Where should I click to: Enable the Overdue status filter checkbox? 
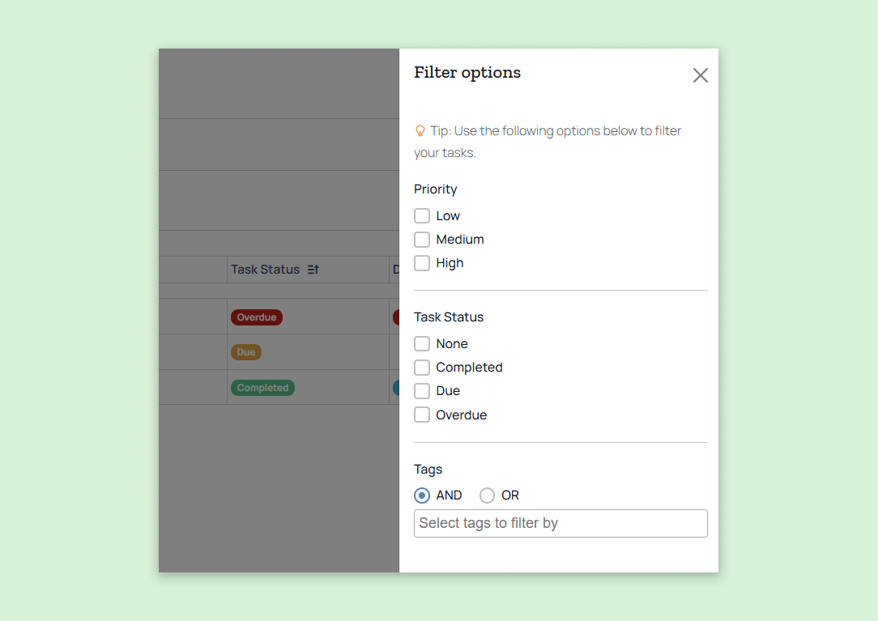(422, 415)
